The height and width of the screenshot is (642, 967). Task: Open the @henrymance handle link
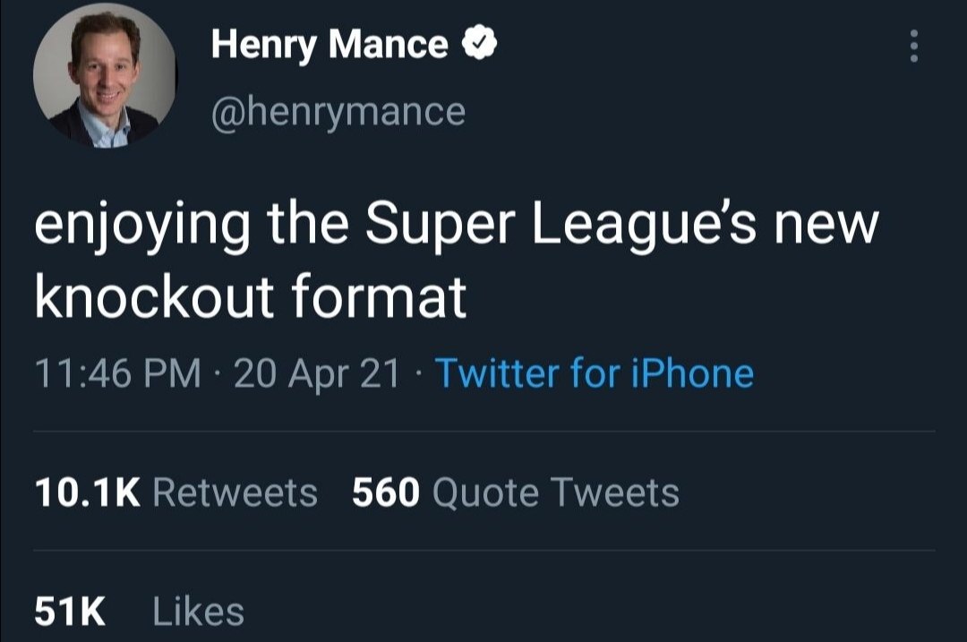pyautogui.click(x=338, y=112)
